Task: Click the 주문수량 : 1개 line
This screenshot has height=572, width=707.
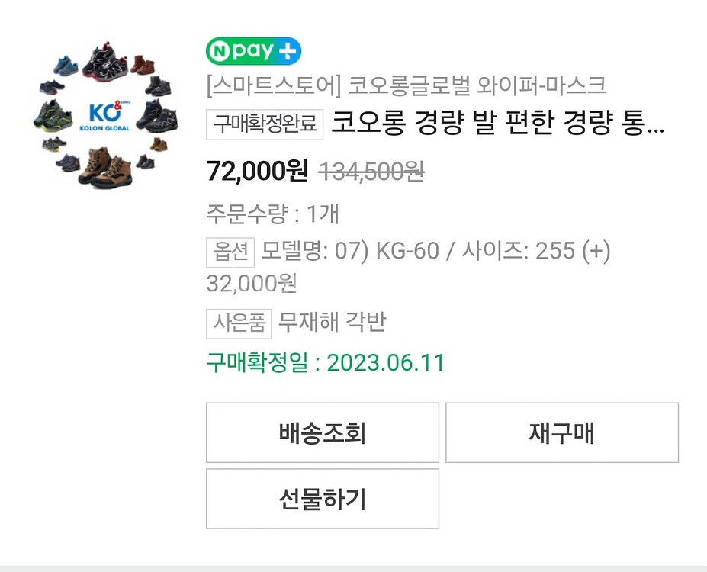Action: click(x=272, y=214)
